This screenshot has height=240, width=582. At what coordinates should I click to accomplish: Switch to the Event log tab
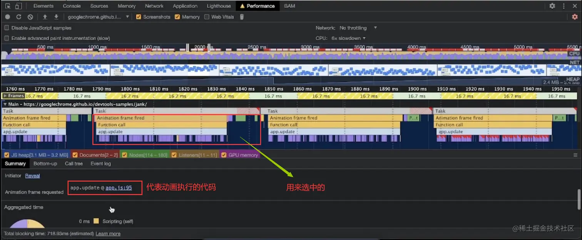point(100,163)
